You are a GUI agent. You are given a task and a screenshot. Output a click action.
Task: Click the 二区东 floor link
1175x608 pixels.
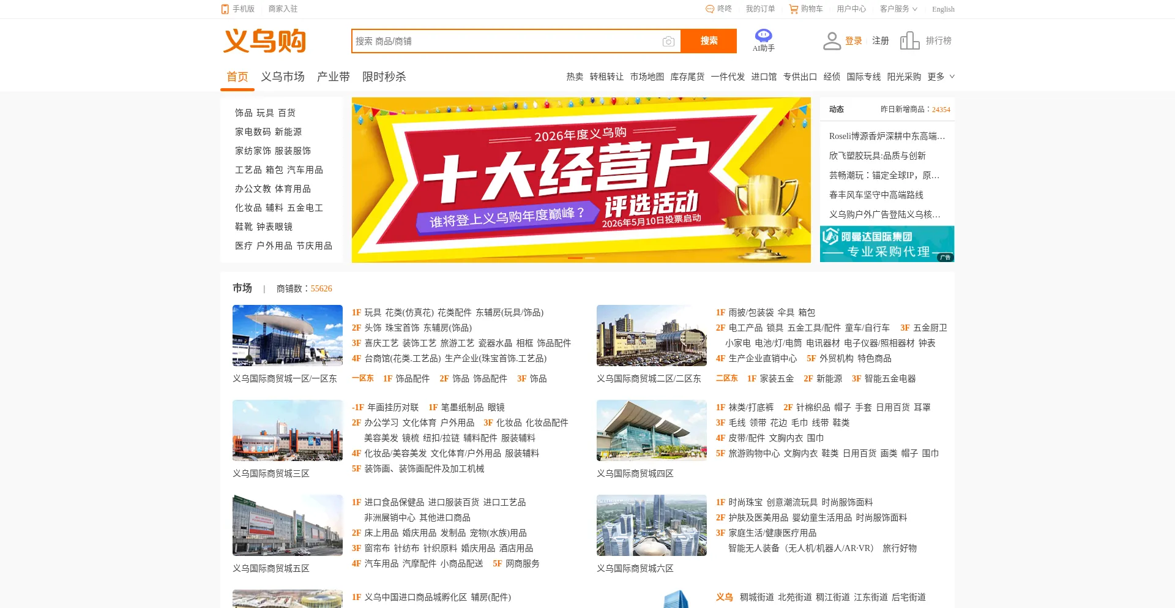(727, 378)
